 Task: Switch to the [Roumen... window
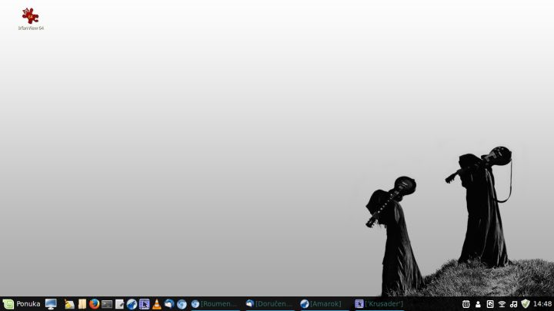tap(215, 304)
